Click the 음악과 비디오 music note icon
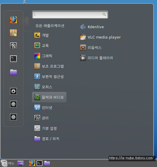 [x=37, y=97]
